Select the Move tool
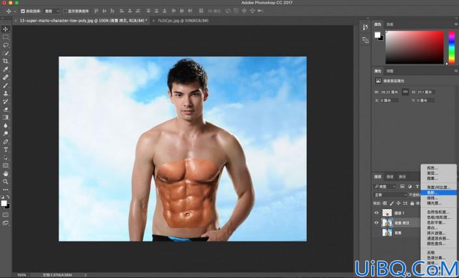 pos(5,29)
